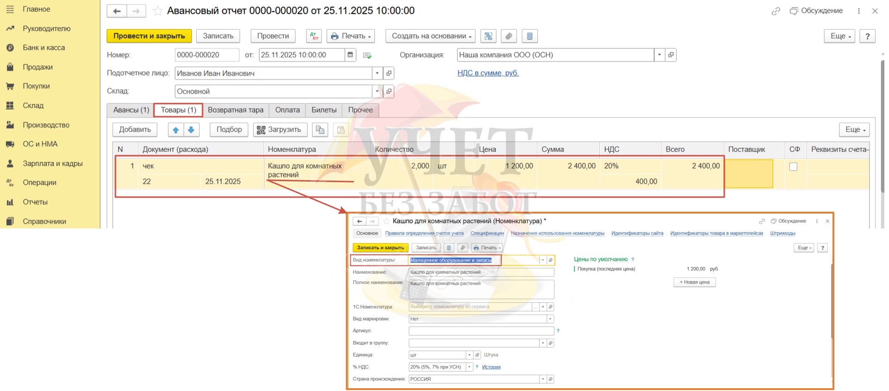Expand the Склад dropdown
Viewport: 889px width, 391px height.
(377, 91)
